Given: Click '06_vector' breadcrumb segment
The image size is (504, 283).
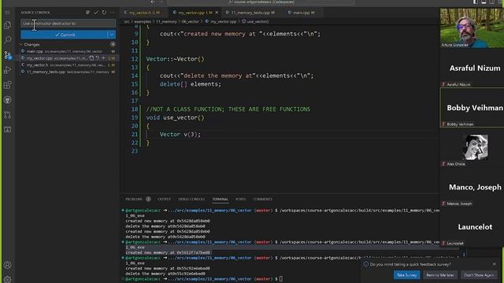Looking at the screenshot, I should pos(191,21).
